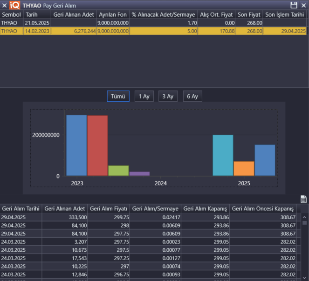This screenshot has height=281, width=309.
Task: Click the save (floppy disk) icon
Action: (x=294, y=5)
